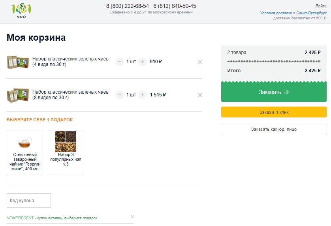331x226 pixels.
Task: Choose the glass teapot Георгин мини gift
Action: point(25,152)
